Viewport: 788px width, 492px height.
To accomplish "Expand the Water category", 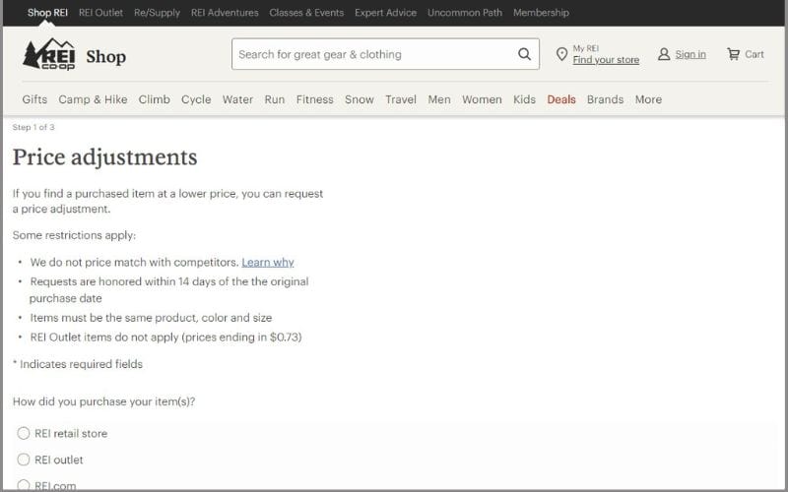I will click(237, 99).
